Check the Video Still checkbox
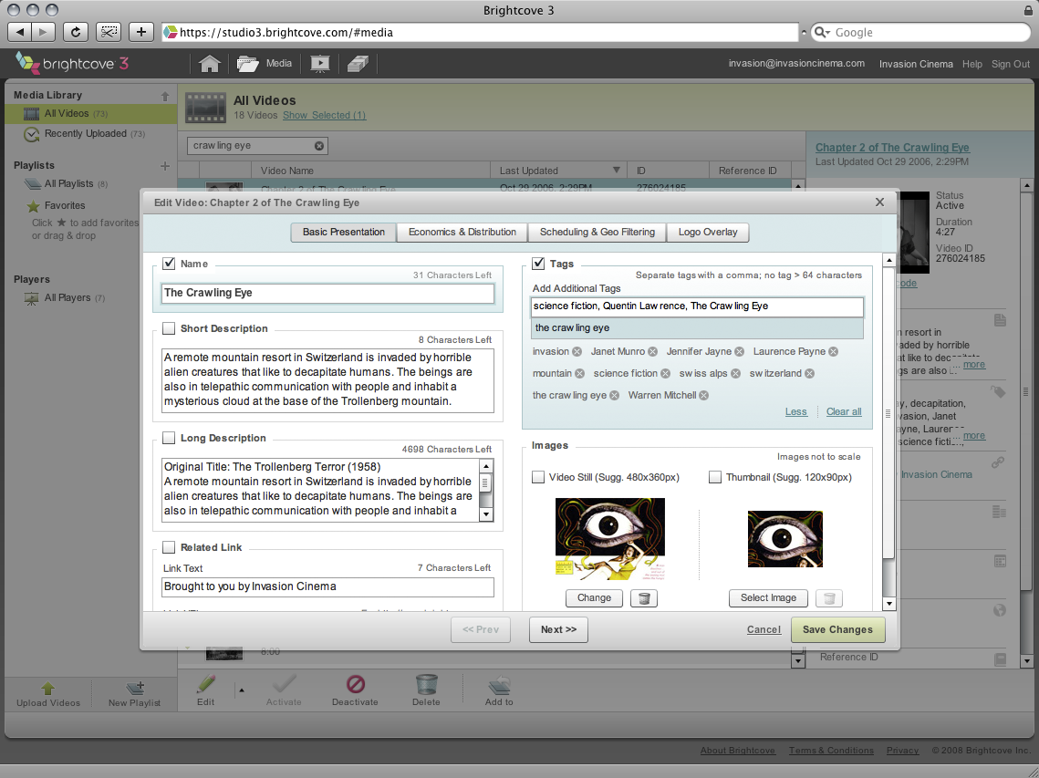 (x=538, y=477)
